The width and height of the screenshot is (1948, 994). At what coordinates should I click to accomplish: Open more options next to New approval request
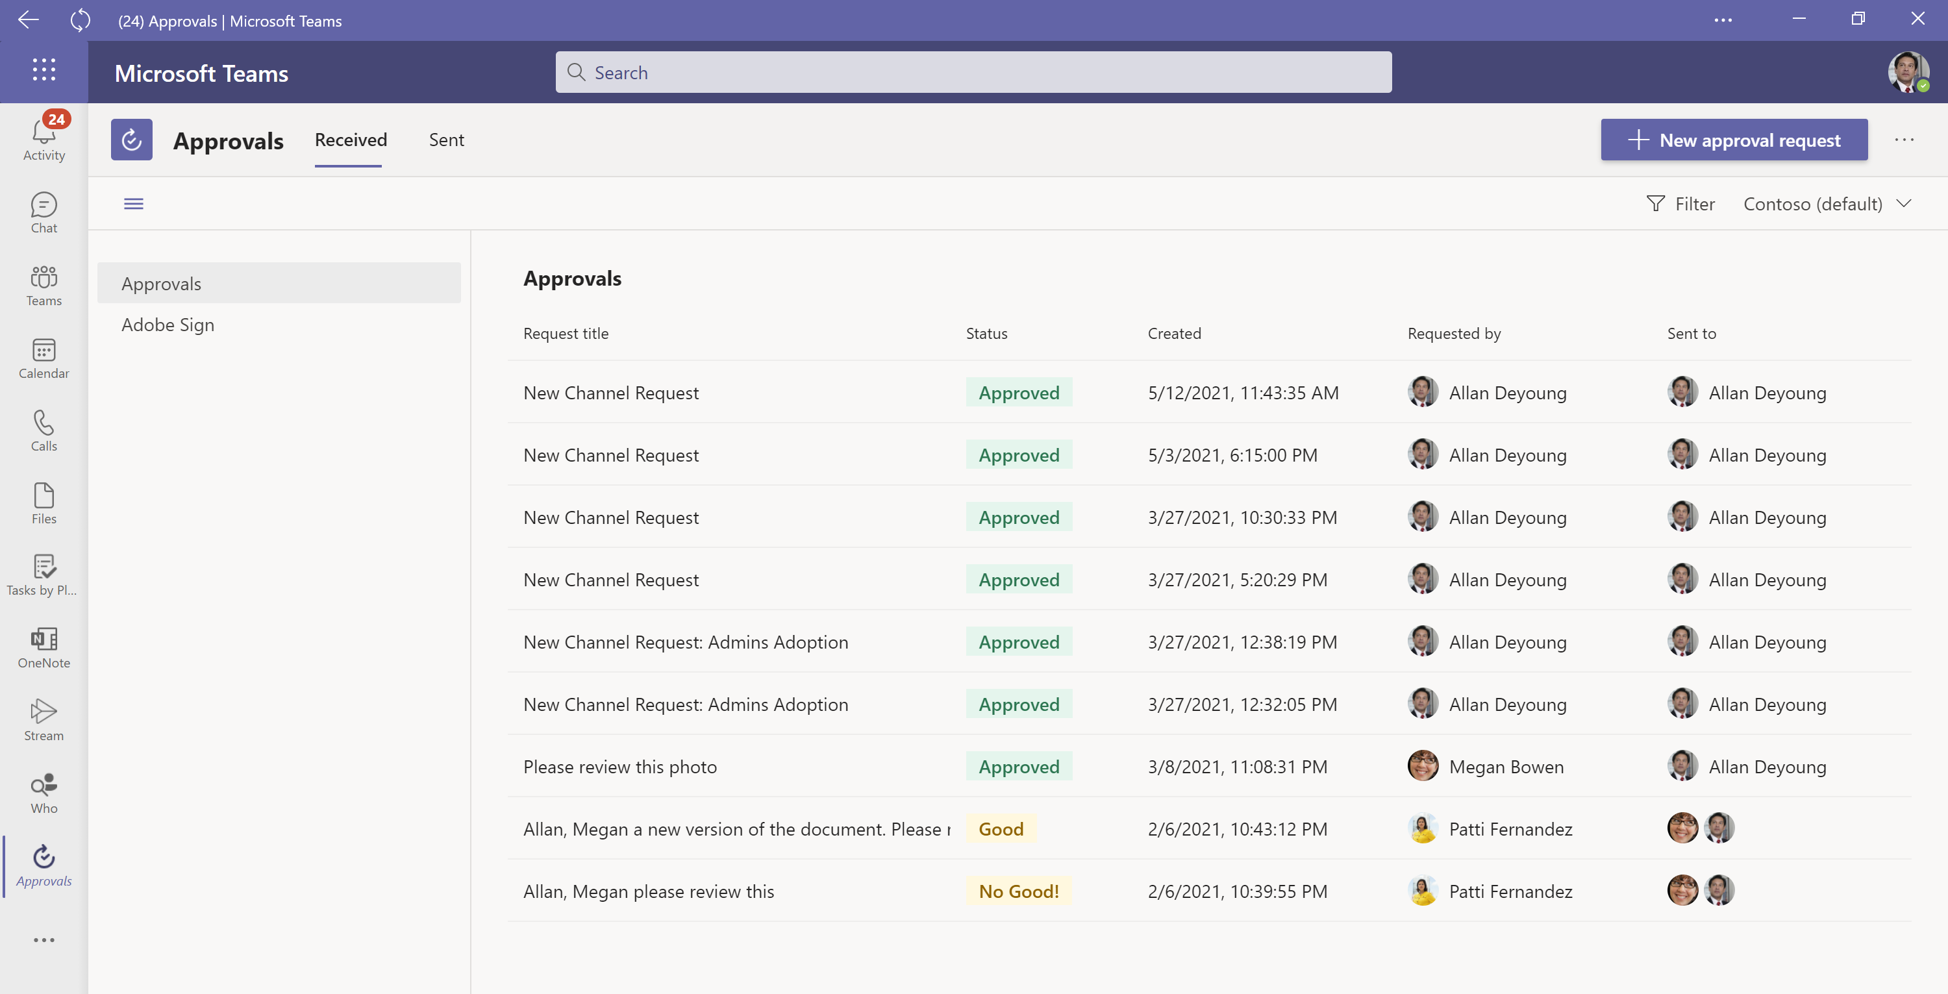pos(1903,140)
